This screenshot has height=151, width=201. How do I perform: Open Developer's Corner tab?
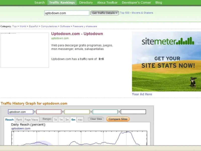(x=136, y=3)
